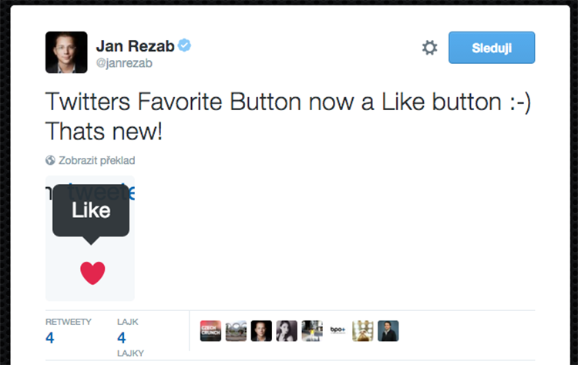This screenshot has height=365, width=578.
Task: Click the woman's portrait avatar
Action: click(x=287, y=331)
